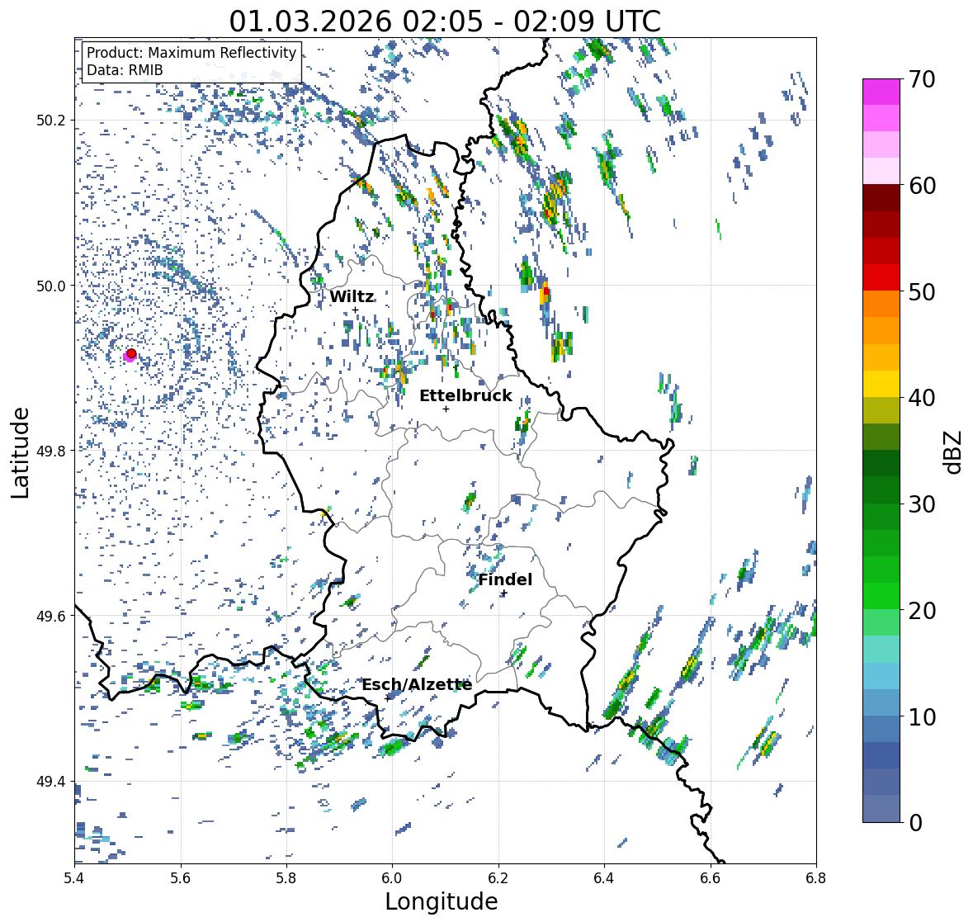Click the colorbar tick label 0
This screenshot has width=973, height=922.
pyautogui.click(x=915, y=823)
